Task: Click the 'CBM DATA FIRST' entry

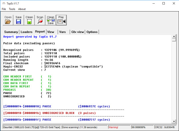Action: 27,83
